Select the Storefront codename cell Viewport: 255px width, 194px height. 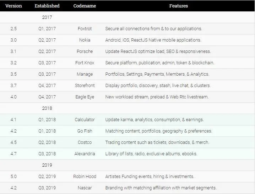tap(85, 86)
